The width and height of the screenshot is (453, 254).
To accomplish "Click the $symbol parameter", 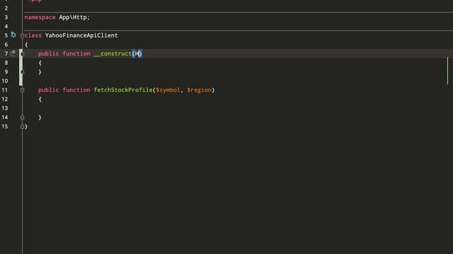I will click(168, 90).
